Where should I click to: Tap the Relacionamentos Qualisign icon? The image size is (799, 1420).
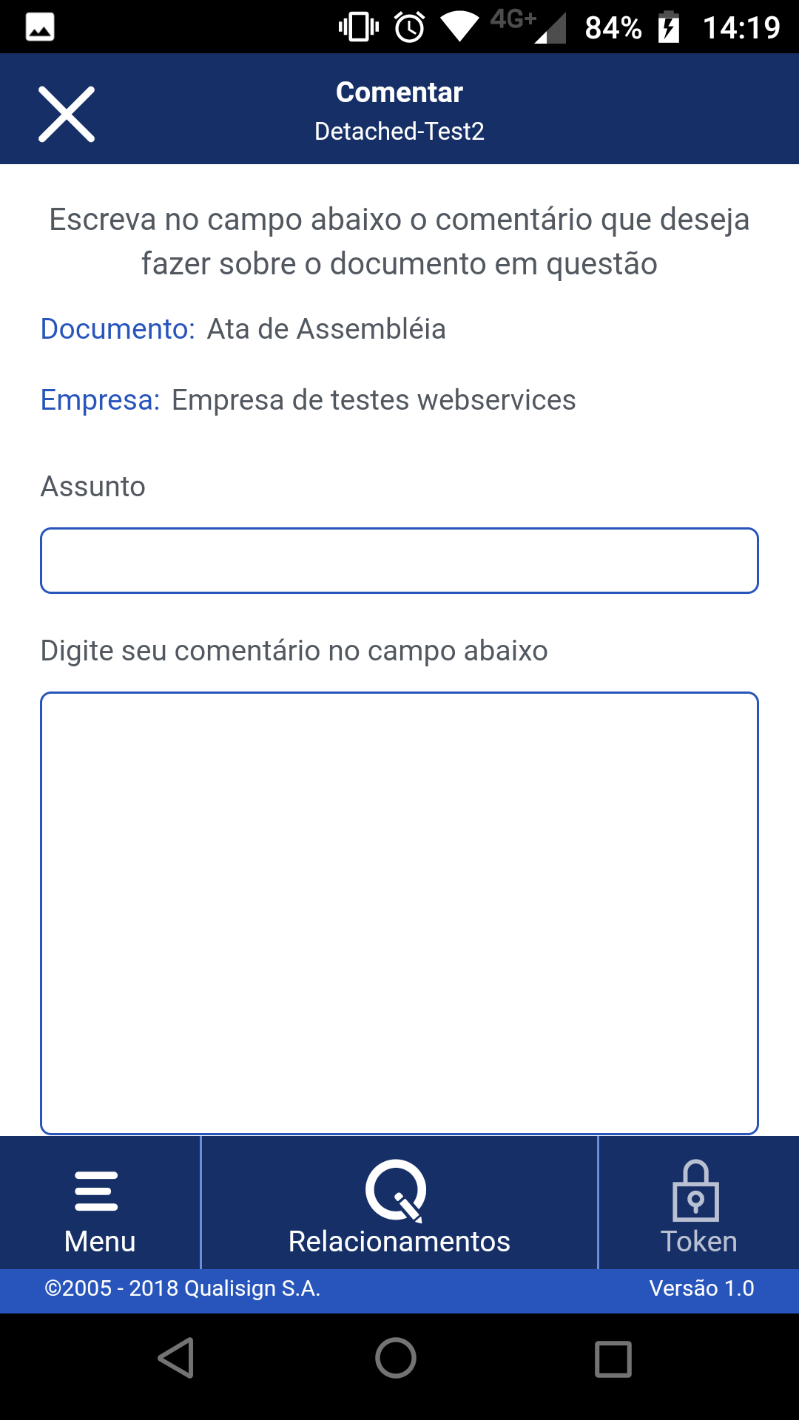pyautogui.click(x=398, y=1191)
